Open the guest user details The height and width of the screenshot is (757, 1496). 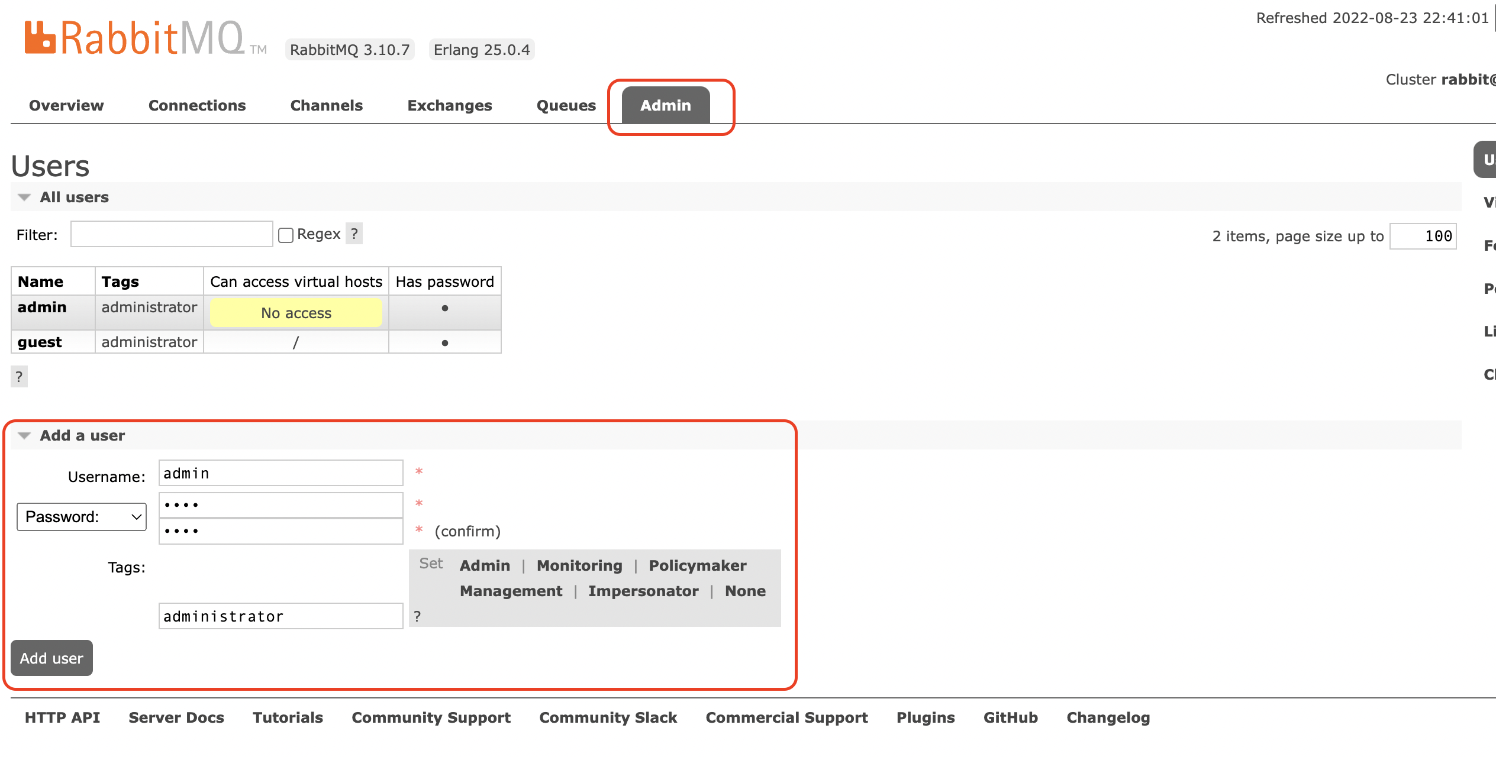pyautogui.click(x=40, y=342)
